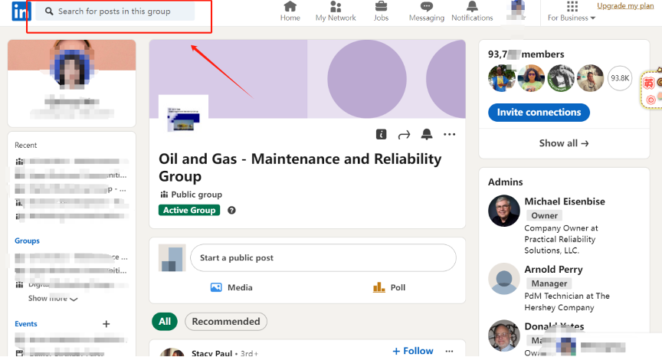The height and width of the screenshot is (357, 662).
Task: Expand the For Business menu
Action: [572, 11]
